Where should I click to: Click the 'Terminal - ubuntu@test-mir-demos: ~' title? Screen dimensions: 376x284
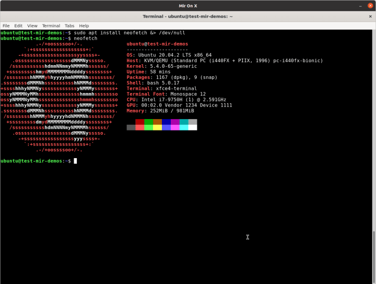[188, 16]
